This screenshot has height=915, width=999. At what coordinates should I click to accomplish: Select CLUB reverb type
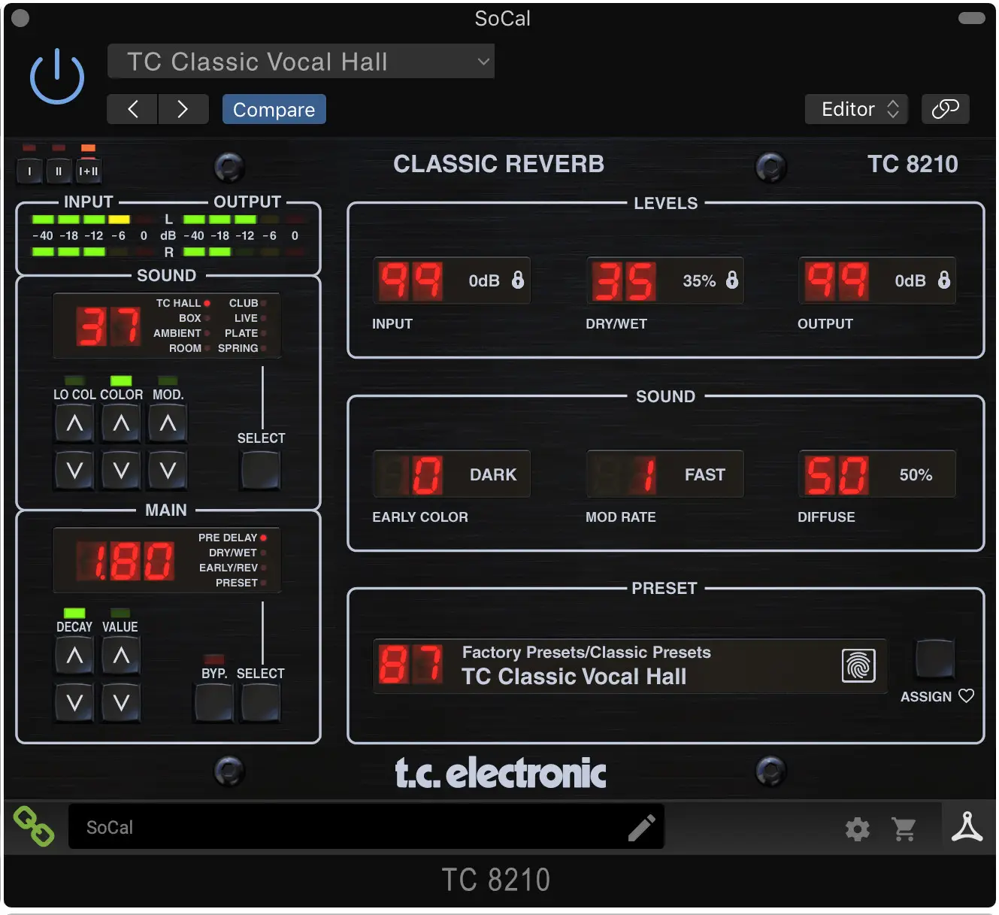click(x=248, y=303)
